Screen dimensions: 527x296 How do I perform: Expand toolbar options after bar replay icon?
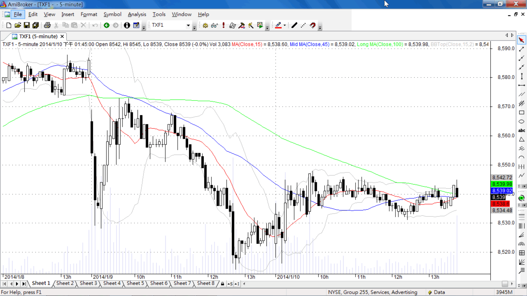(x=267, y=27)
